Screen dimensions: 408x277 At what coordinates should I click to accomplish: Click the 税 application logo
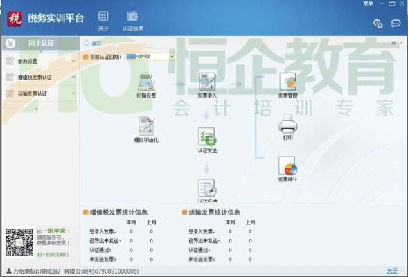click(x=15, y=19)
